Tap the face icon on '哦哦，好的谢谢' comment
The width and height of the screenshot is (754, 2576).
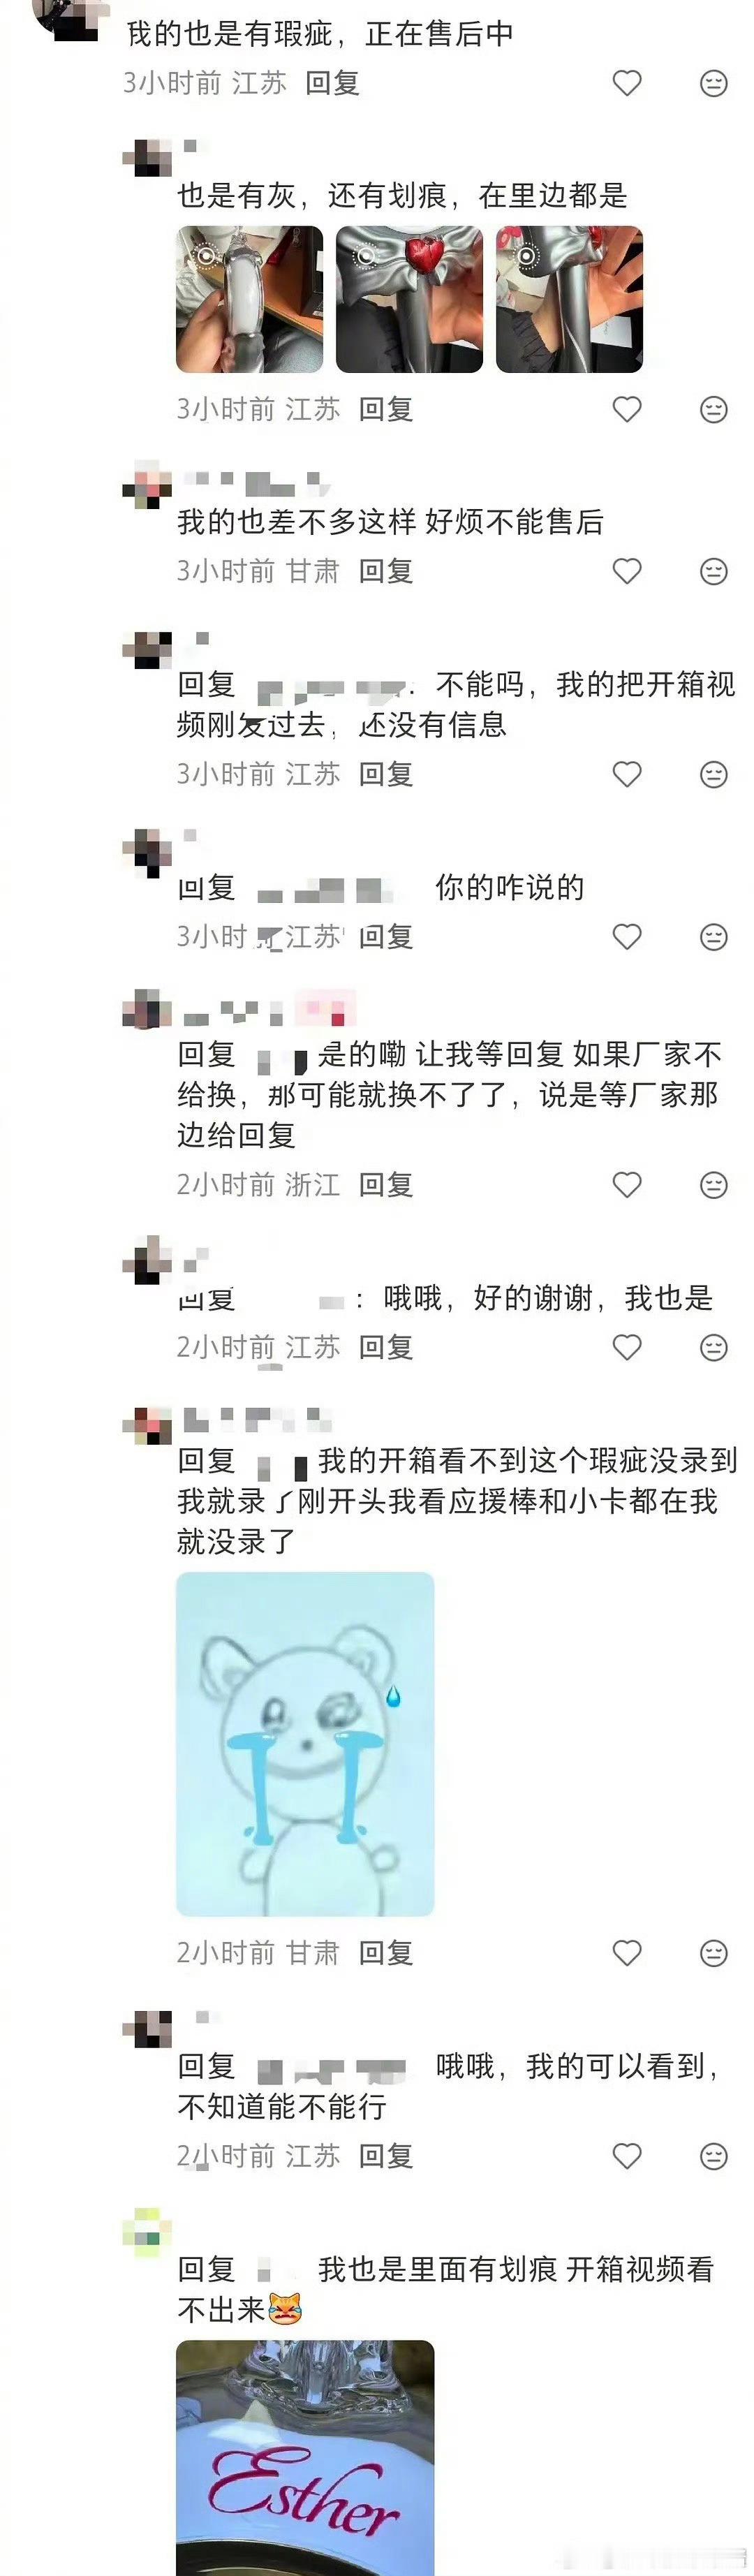point(713,1347)
